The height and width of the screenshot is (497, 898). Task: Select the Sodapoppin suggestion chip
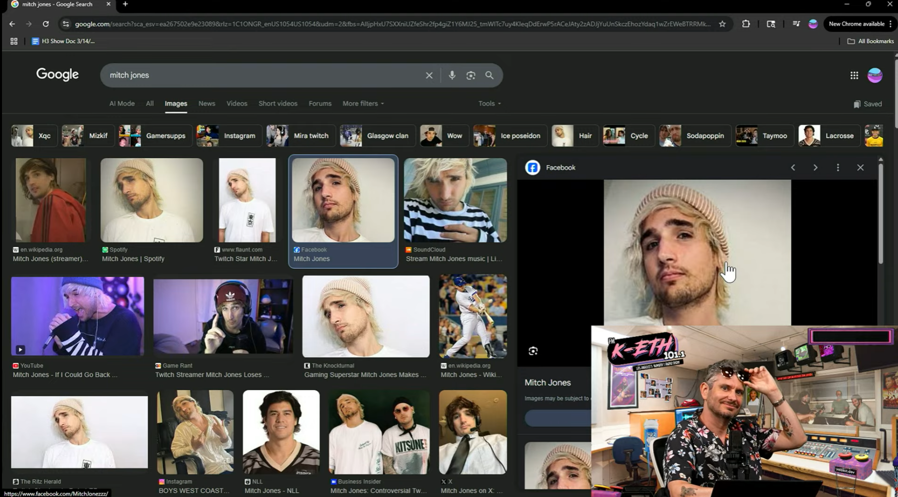pyautogui.click(x=694, y=136)
